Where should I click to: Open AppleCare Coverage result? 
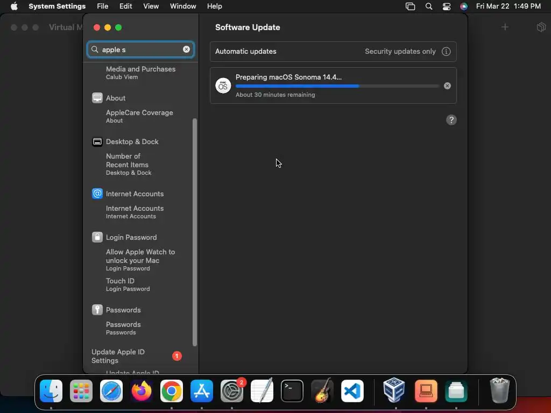140,116
